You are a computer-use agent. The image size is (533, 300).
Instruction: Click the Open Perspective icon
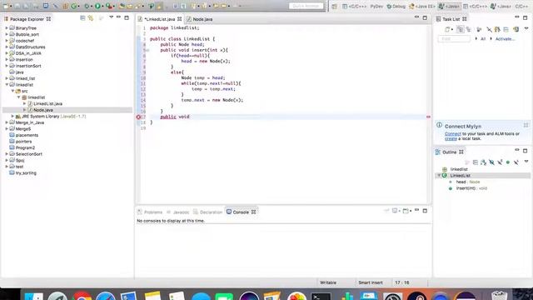pyautogui.click(x=335, y=6)
